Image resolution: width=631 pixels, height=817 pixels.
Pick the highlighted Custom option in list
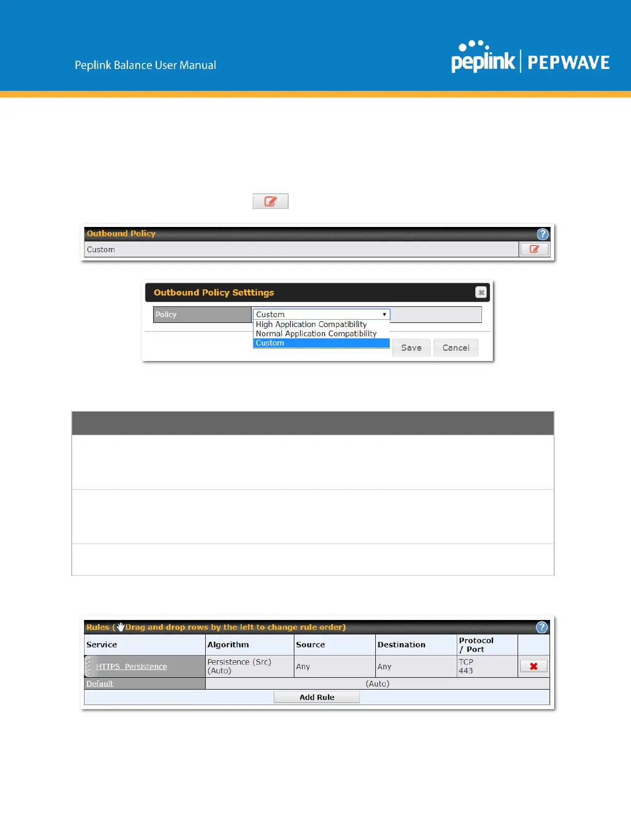[x=270, y=343]
